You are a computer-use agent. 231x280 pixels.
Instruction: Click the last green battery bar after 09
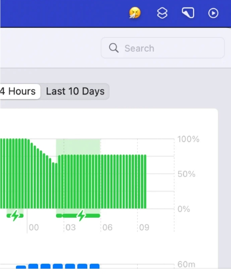point(145,181)
